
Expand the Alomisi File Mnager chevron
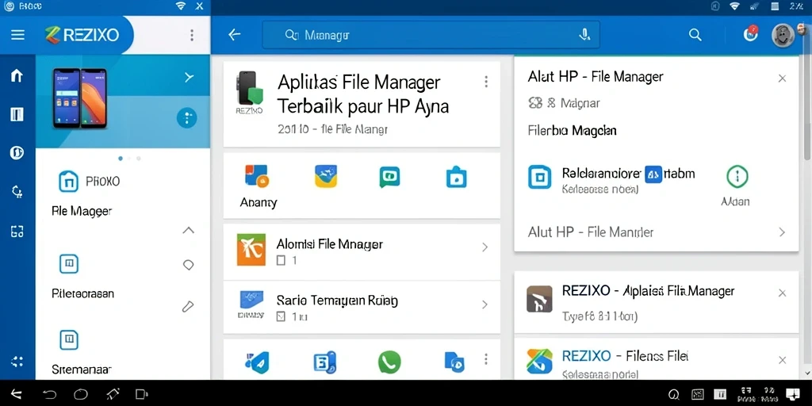[x=485, y=247]
